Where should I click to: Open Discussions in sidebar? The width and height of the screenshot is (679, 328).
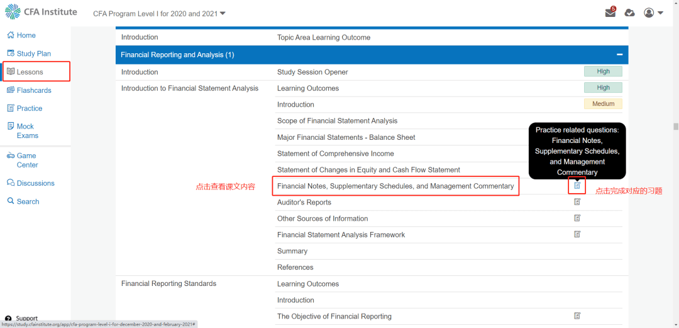tap(31, 183)
